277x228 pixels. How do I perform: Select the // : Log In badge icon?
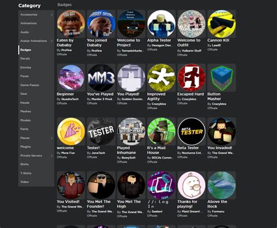click(x=161, y=185)
